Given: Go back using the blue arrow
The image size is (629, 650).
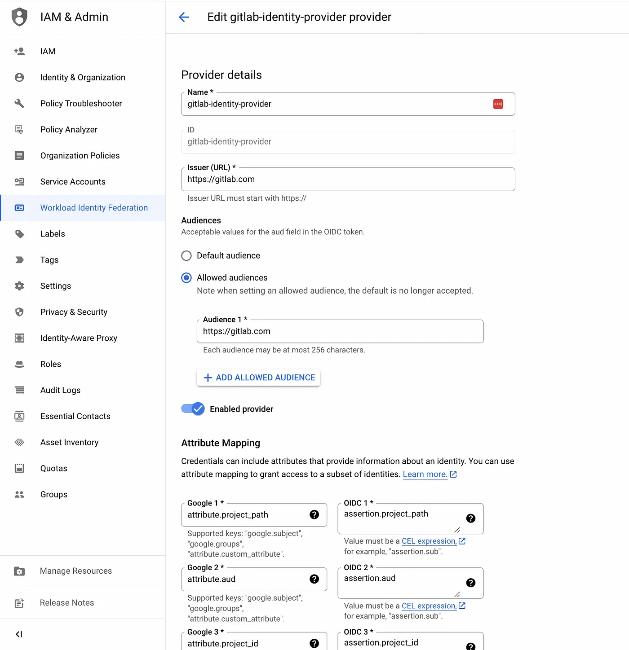Looking at the screenshot, I should 184,17.
